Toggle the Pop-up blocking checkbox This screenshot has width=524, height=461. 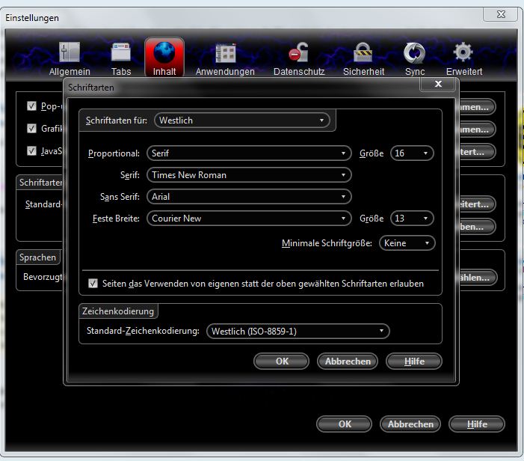point(31,106)
